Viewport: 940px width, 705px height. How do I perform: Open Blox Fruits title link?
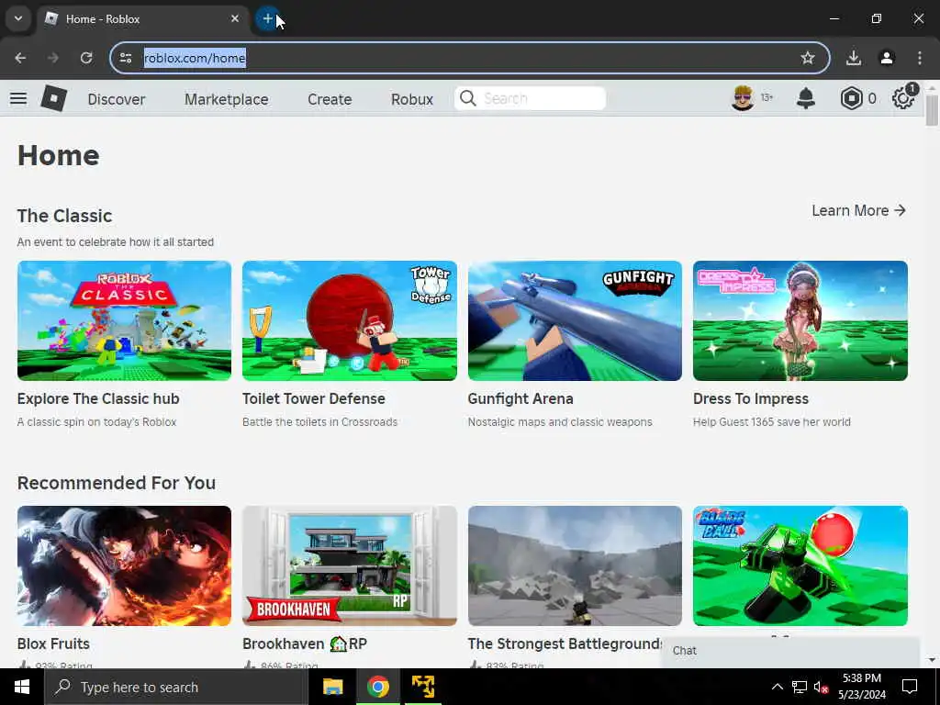(x=53, y=643)
